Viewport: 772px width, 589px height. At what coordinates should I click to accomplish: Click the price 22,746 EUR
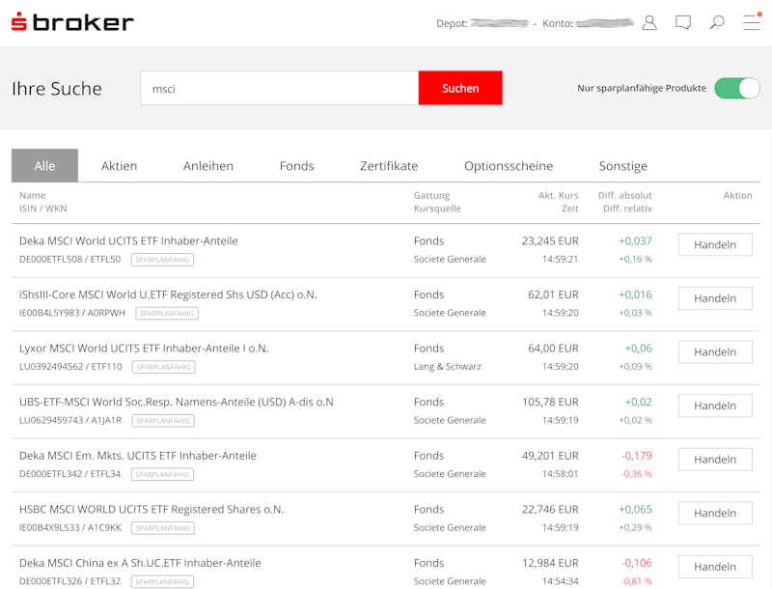click(550, 509)
